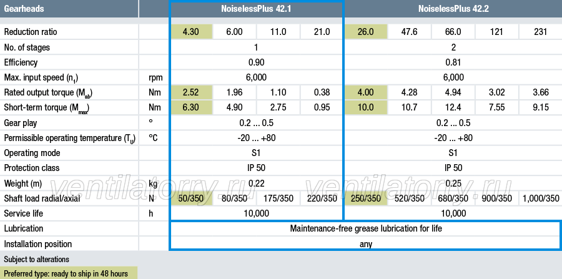Select efficiency value 0.90
This screenshot has width=562, height=279.
pyautogui.click(x=256, y=62)
